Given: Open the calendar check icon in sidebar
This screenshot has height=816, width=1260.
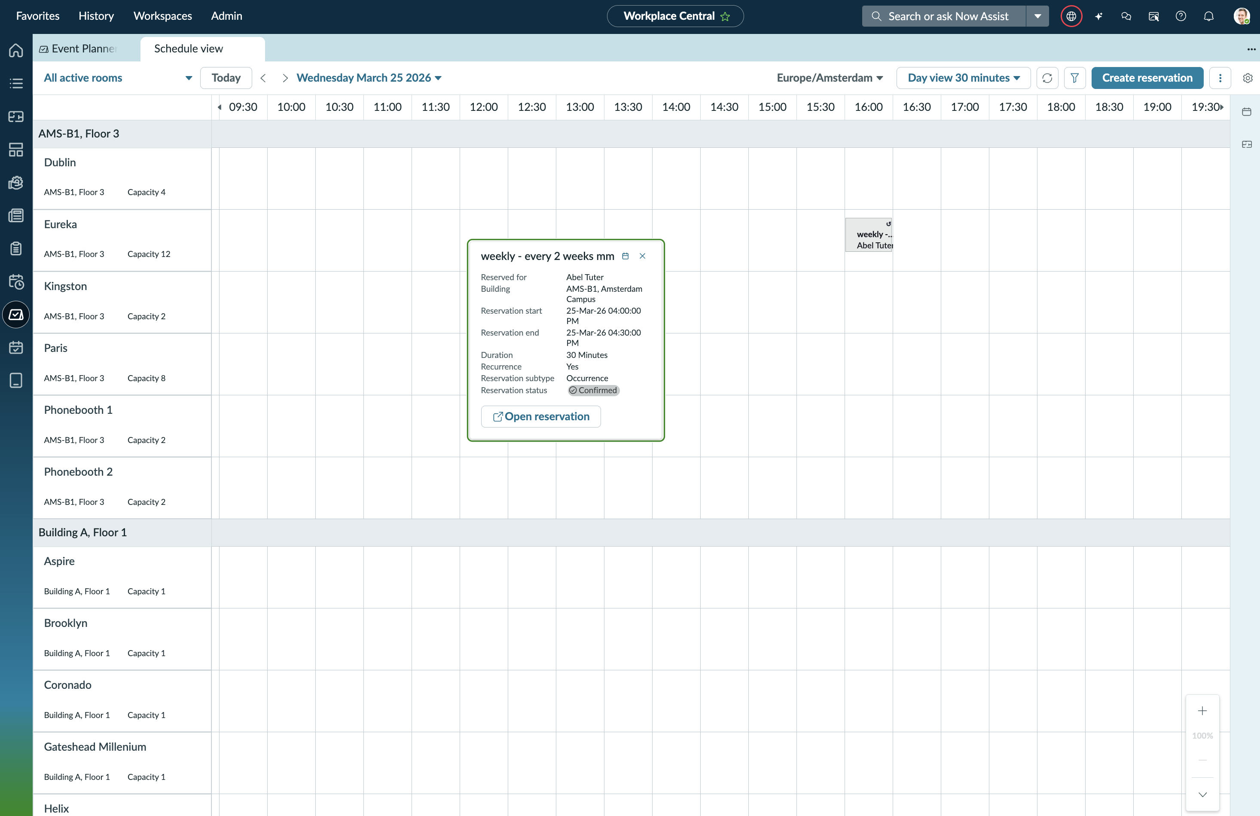Looking at the screenshot, I should (16, 347).
